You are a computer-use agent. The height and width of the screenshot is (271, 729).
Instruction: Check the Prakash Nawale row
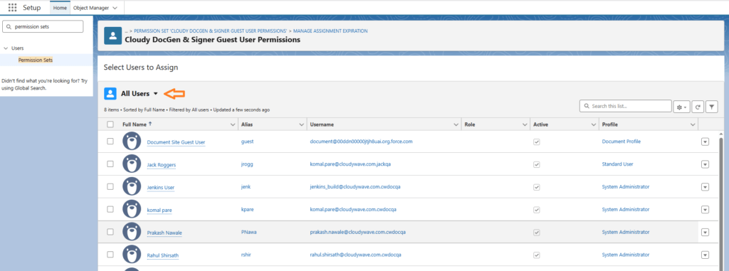(x=110, y=231)
